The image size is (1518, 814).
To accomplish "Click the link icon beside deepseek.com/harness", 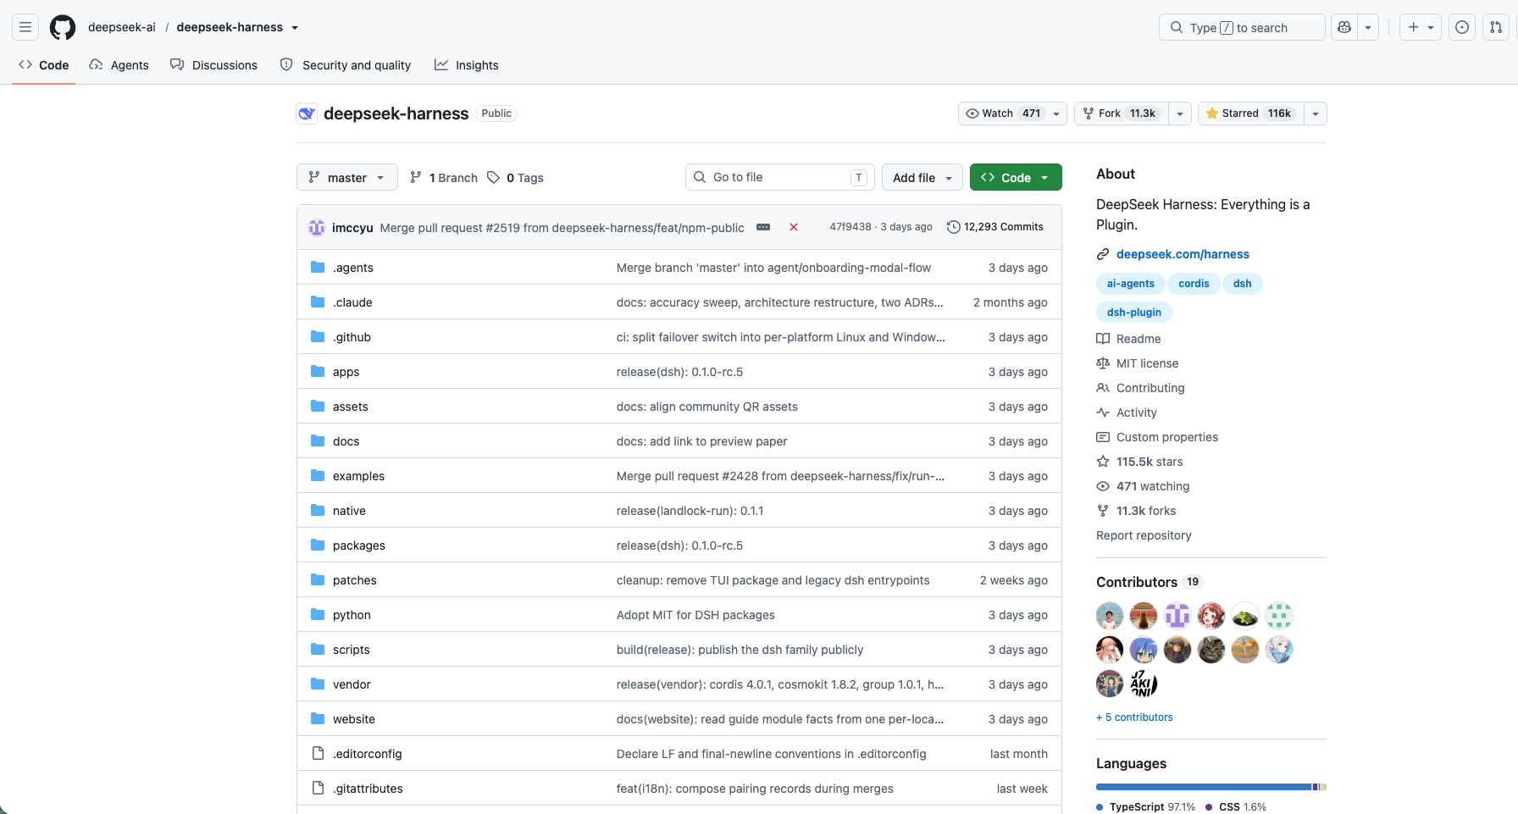I will coord(1103,254).
